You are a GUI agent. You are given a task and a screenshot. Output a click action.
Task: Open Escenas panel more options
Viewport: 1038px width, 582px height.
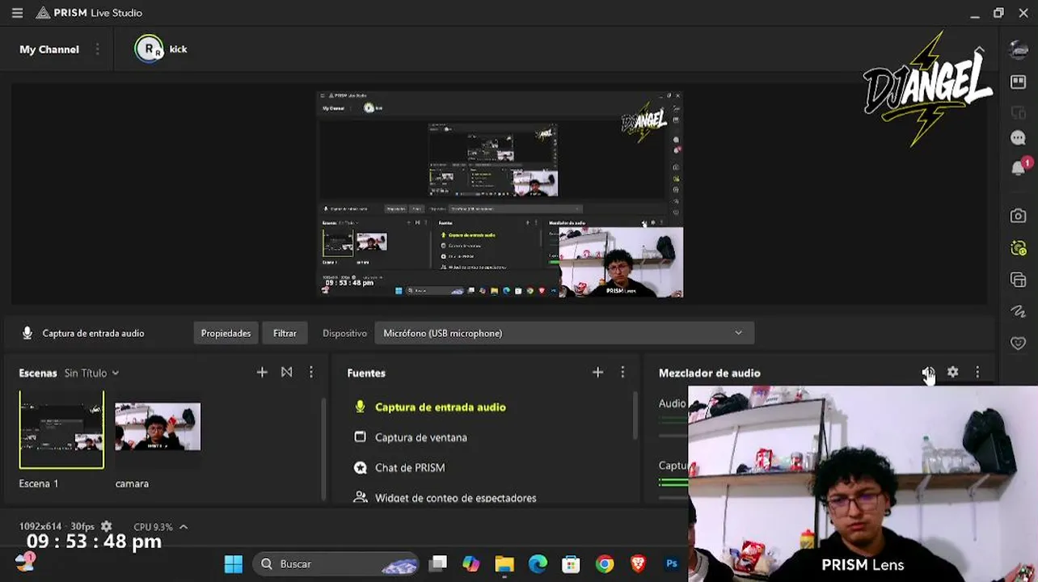coord(311,372)
